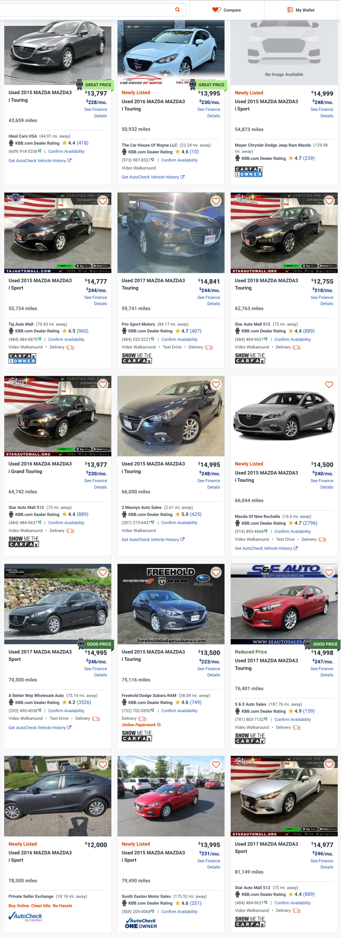Open the Used 2016 MAZDA3 i Grand Touring title
The width and height of the screenshot is (341, 938).
[40, 467]
